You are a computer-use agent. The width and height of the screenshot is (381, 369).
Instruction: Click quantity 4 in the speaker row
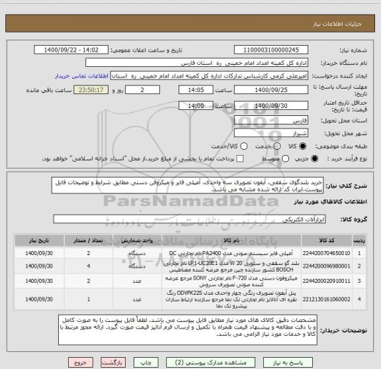pyautogui.click(x=89, y=266)
